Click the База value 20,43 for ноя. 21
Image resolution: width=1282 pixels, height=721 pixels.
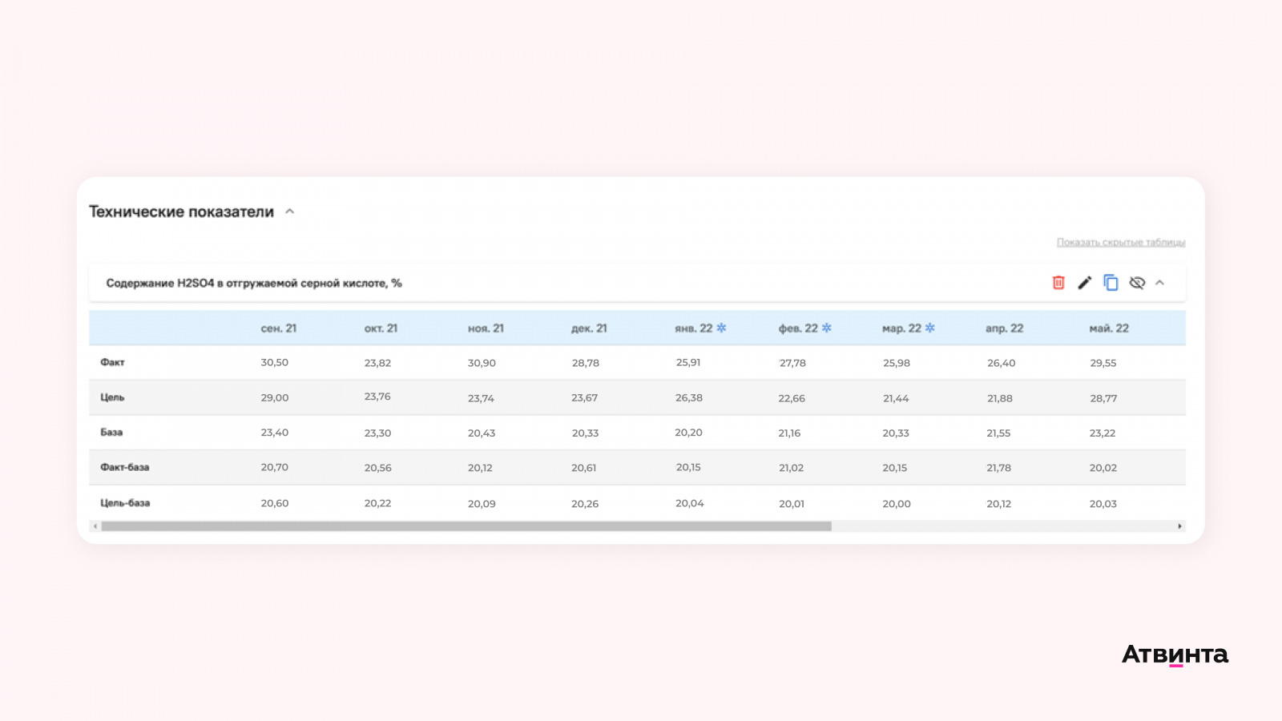point(482,433)
